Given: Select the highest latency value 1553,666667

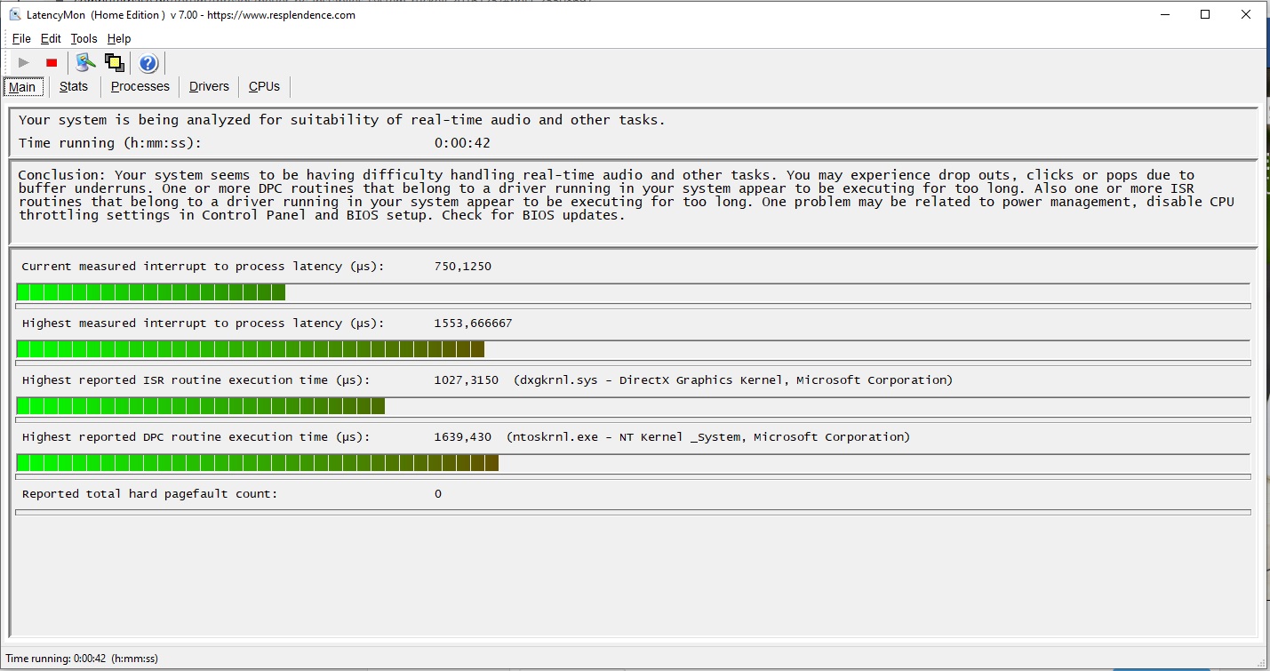Looking at the screenshot, I should [473, 324].
